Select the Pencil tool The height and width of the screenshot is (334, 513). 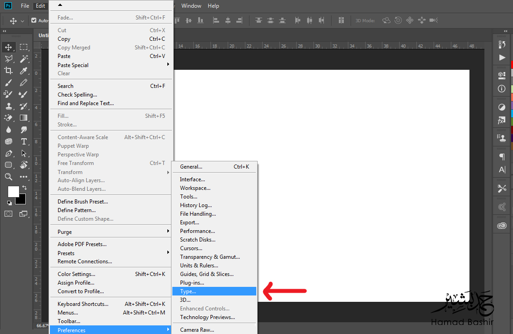click(x=24, y=82)
